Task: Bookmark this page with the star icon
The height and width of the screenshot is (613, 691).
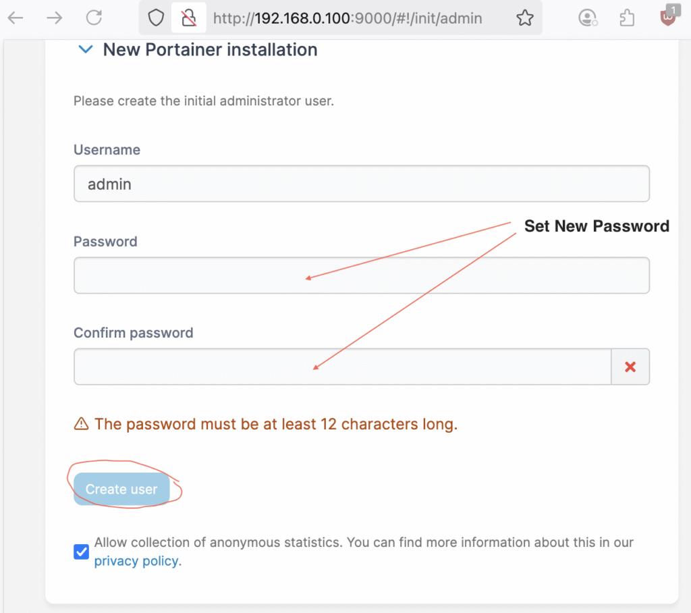Action: pos(525,18)
